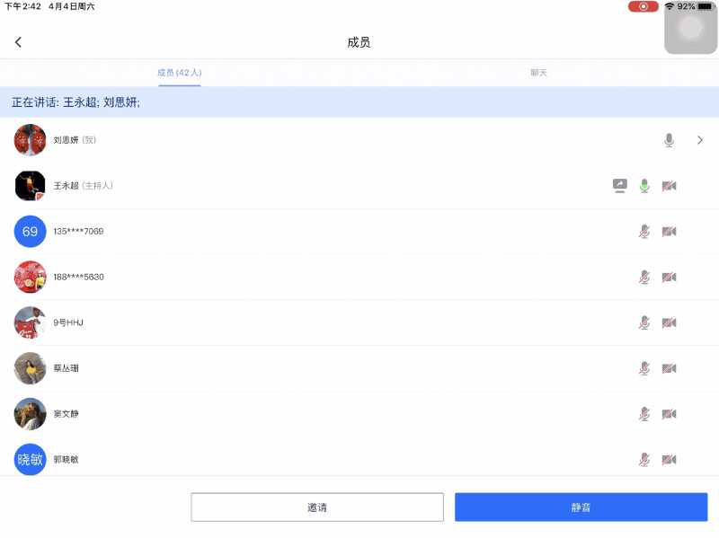The image size is (719, 538).
Task: Click camera-off icon for 窦文静
Action: (x=669, y=414)
